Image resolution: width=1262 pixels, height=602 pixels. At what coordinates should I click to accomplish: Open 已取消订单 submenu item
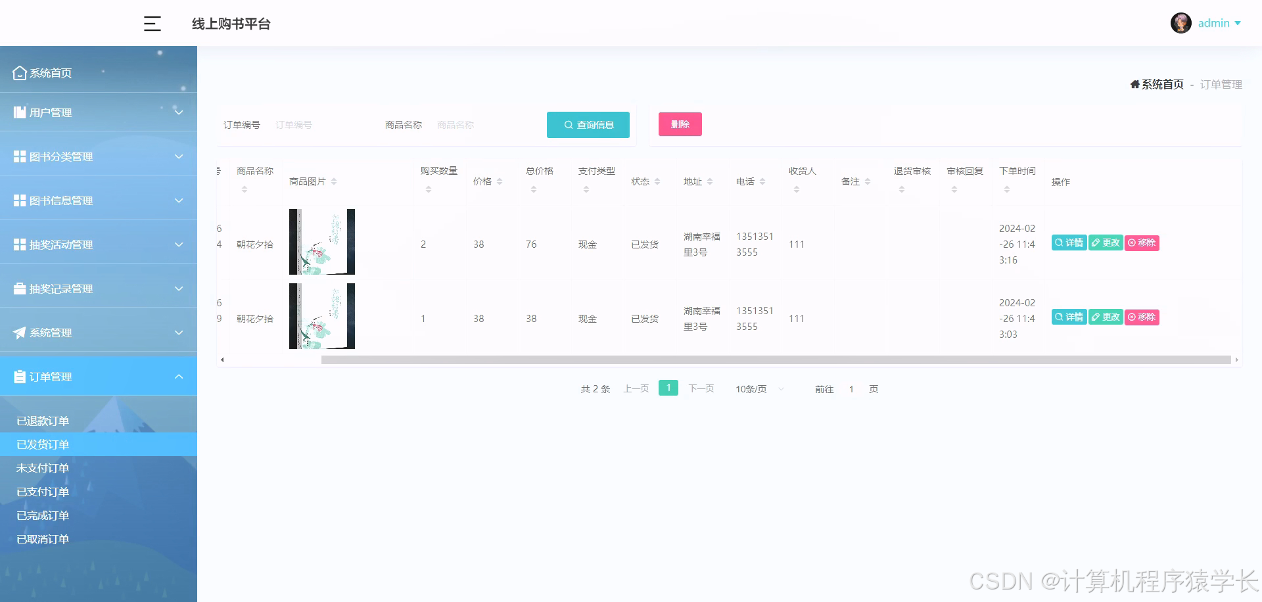pyautogui.click(x=99, y=539)
